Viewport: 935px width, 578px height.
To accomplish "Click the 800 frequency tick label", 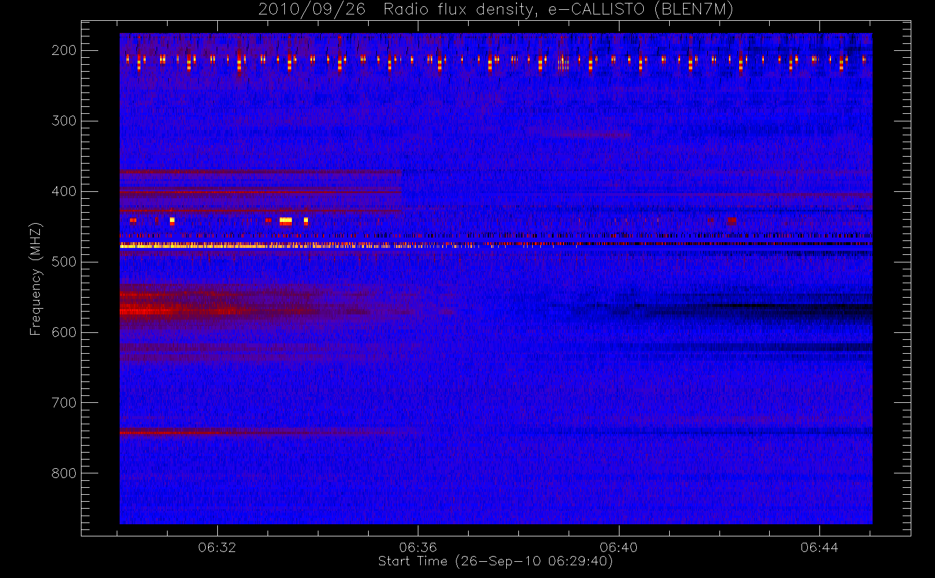I will (x=64, y=473).
